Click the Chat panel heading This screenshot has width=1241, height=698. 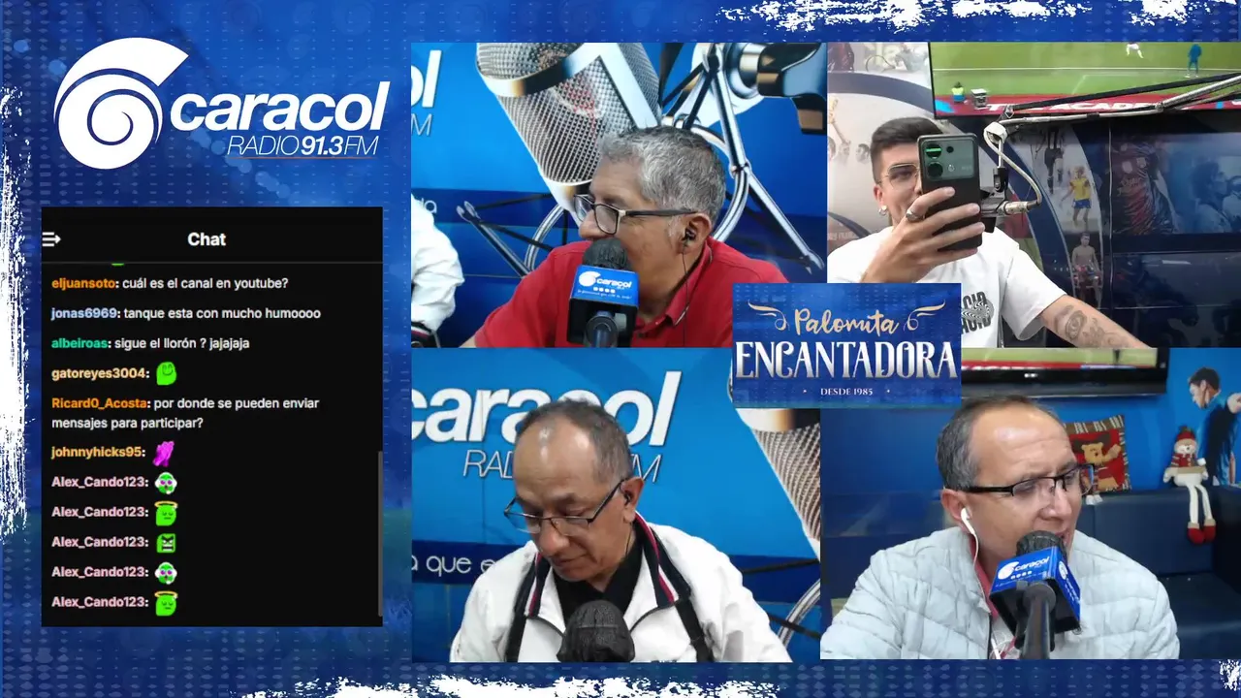[x=207, y=239]
